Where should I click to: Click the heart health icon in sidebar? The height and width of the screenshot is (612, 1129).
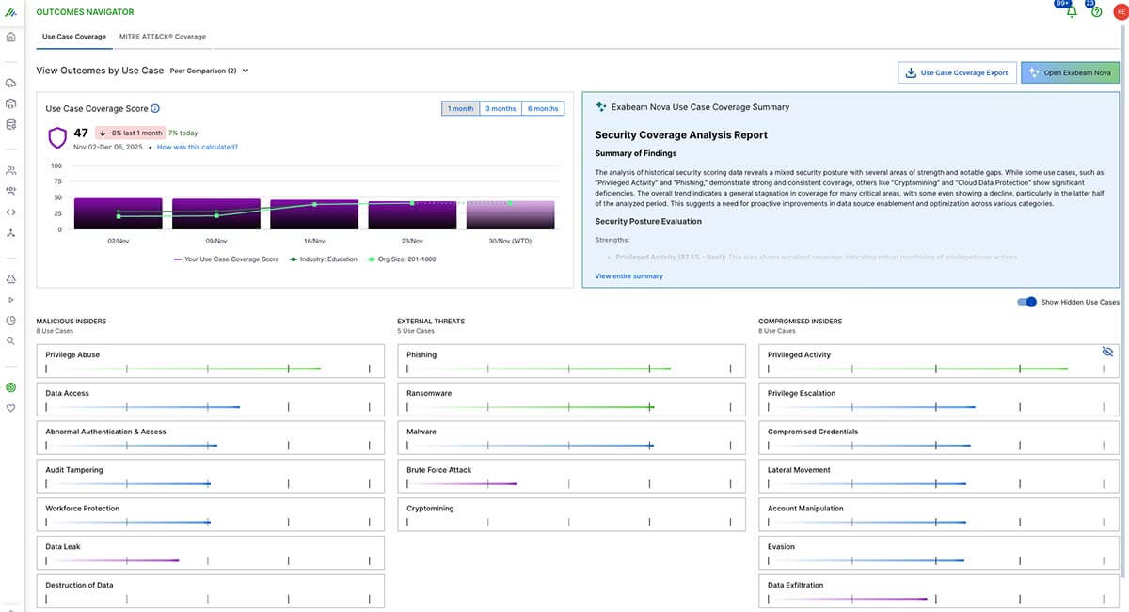pos(9,407)
